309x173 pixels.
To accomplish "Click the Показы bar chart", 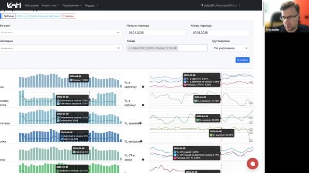I will [x=70, y=80].
